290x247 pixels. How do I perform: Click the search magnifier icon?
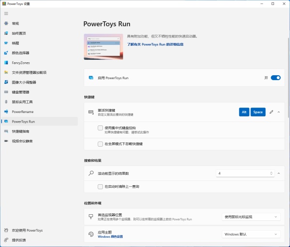[91, 173]
